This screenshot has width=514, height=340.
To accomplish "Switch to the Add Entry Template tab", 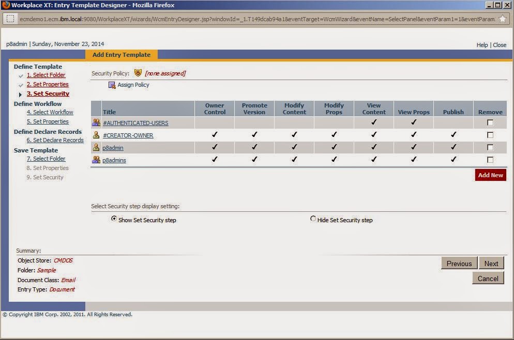I will click(x=122, y=54).
